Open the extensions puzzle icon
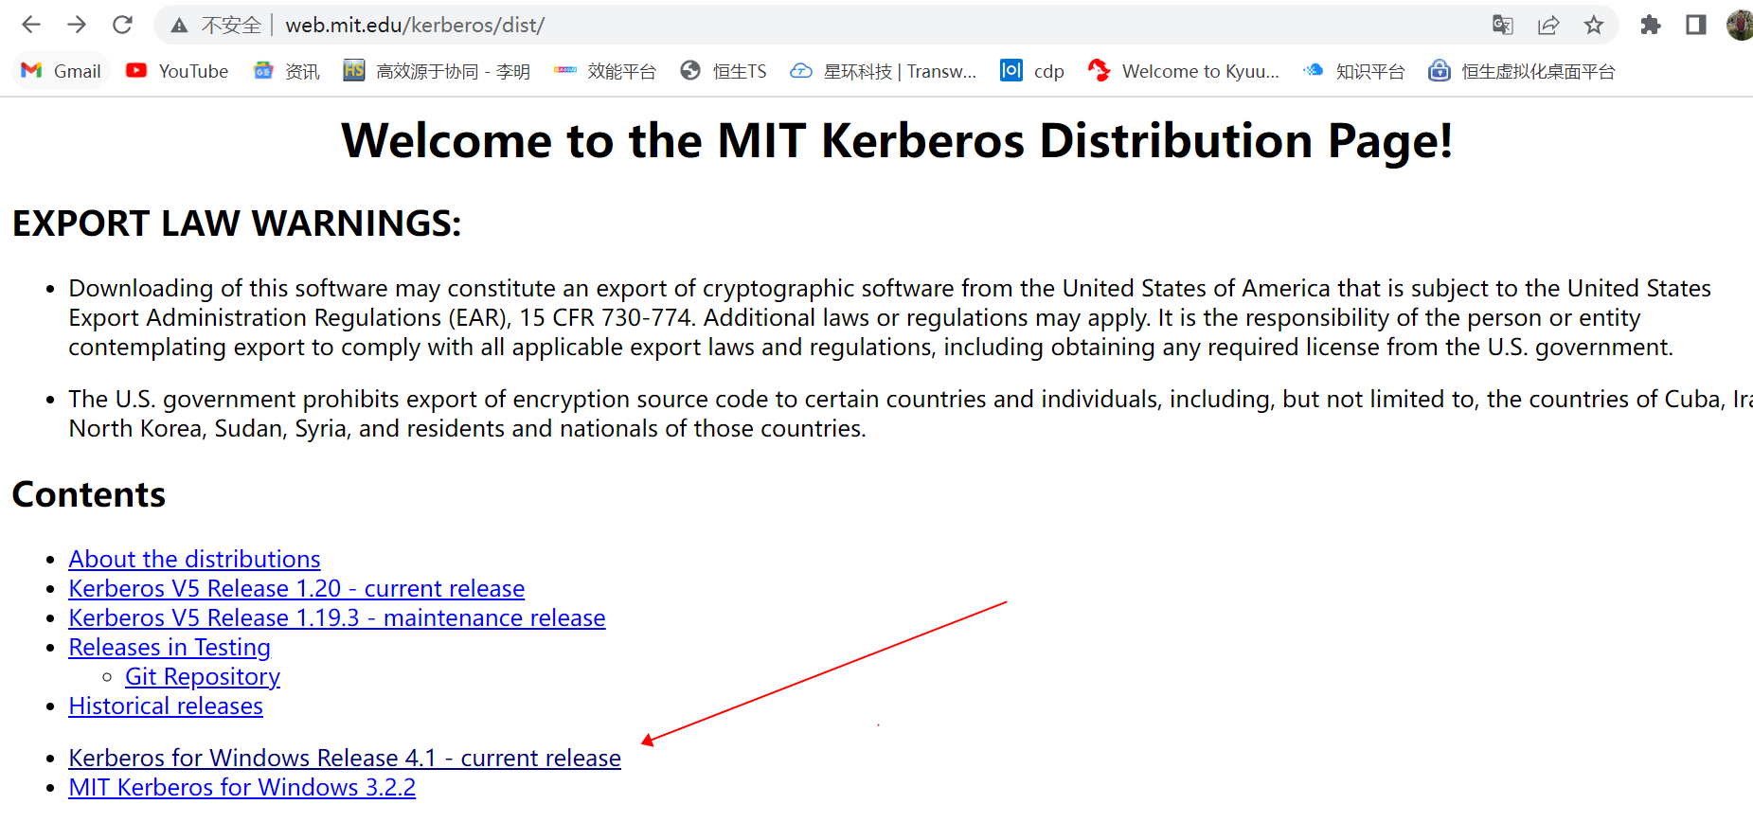 click(1651, 25)
